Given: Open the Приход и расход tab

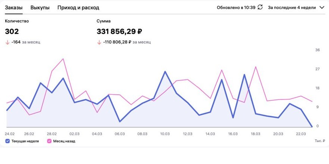Looking at the screenshot, I should click(78, 8).
